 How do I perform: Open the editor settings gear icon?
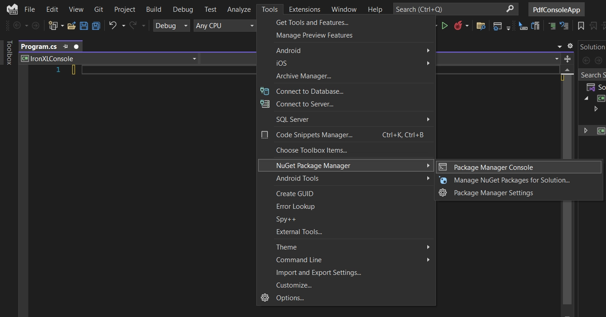coord(570,46)
